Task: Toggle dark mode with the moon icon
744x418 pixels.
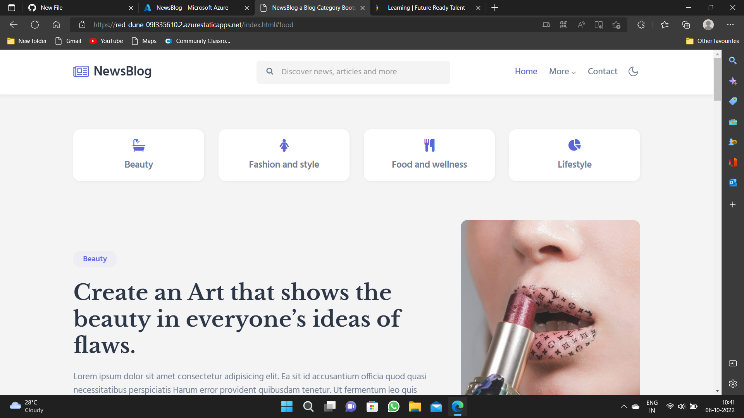Action: click(633, 71)
